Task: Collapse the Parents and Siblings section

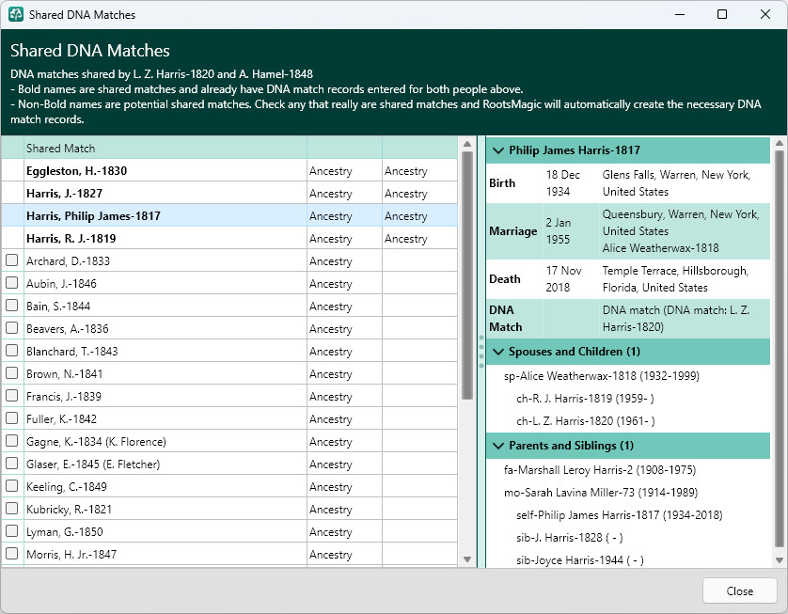Action: [x=498, y=446]
